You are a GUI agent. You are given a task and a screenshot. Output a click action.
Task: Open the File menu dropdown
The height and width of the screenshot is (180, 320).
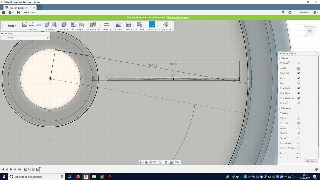(x=11, y=12)
